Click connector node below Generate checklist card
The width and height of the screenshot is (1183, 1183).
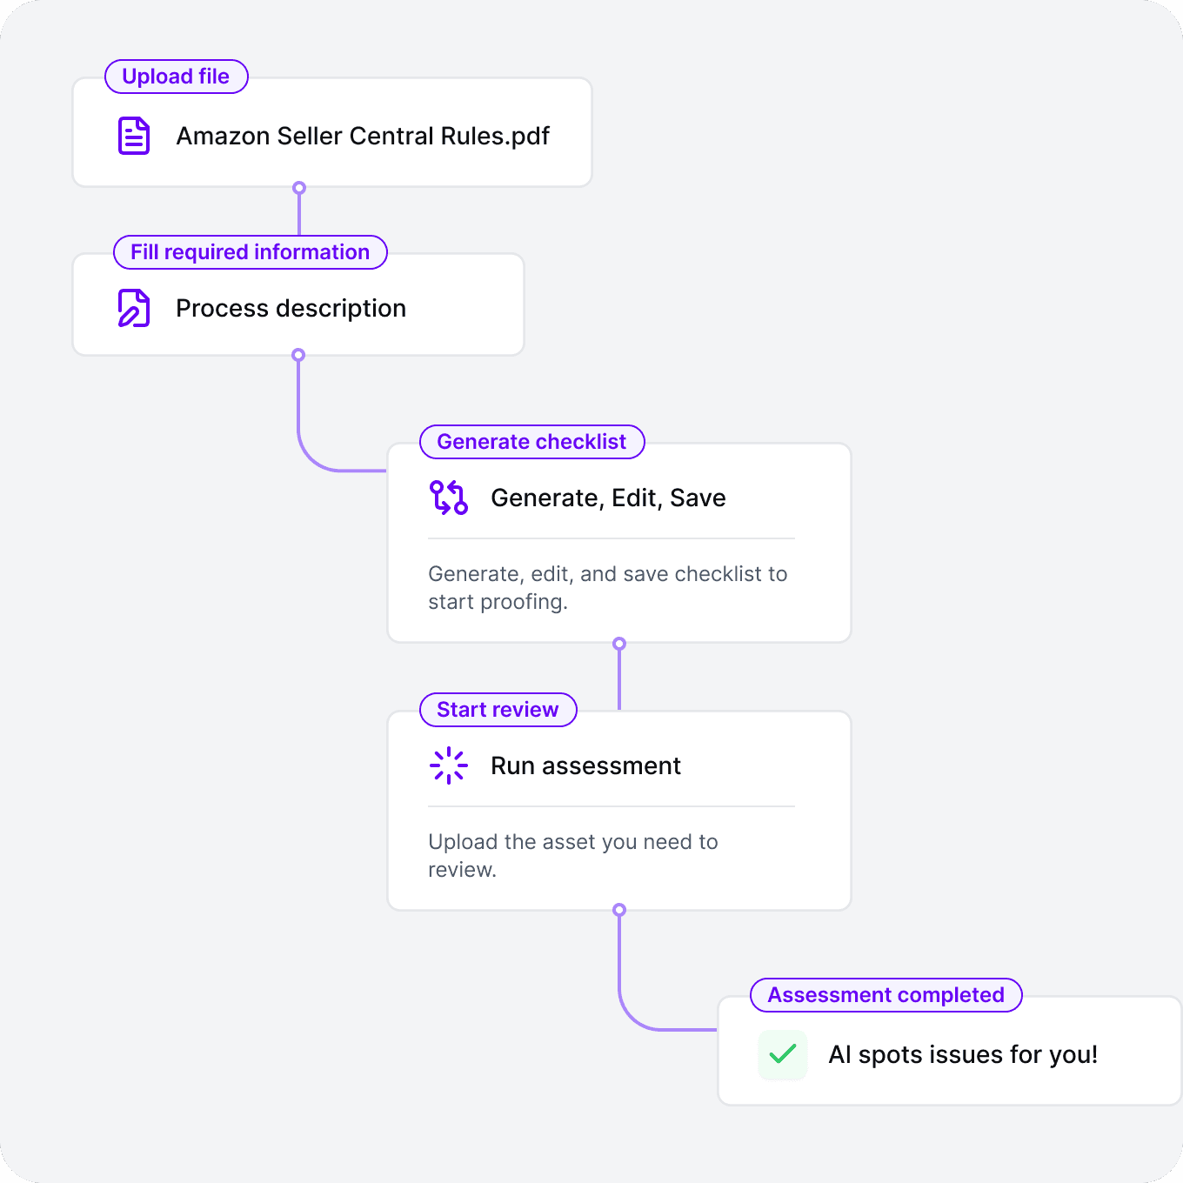[x=619, y=644]
